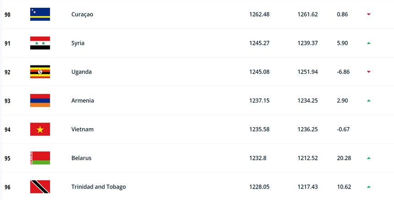This screenshot has width=394, height=200.
Task: Open the Belarus team link
Action: [x=81, y=158]
